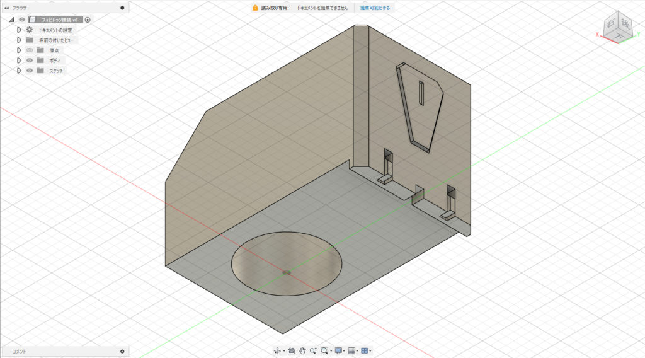Hide the スケッチ folder with eye icon

[29, 71]
